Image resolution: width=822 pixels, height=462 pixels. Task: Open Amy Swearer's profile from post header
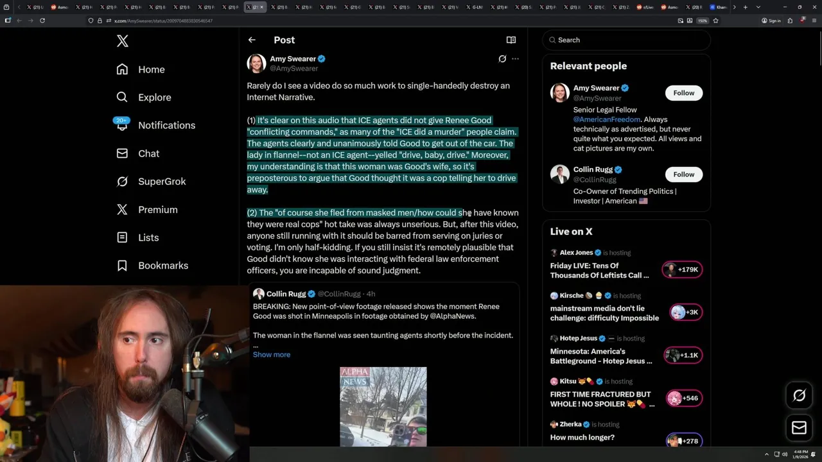tap(293, 58)
